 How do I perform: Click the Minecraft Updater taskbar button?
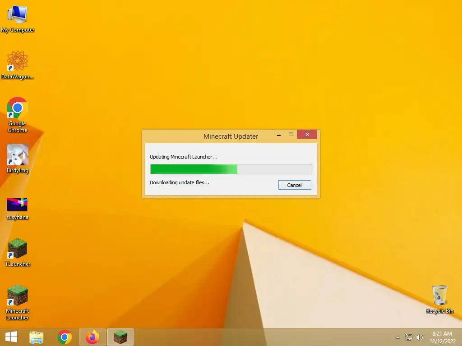coord(120,337)
